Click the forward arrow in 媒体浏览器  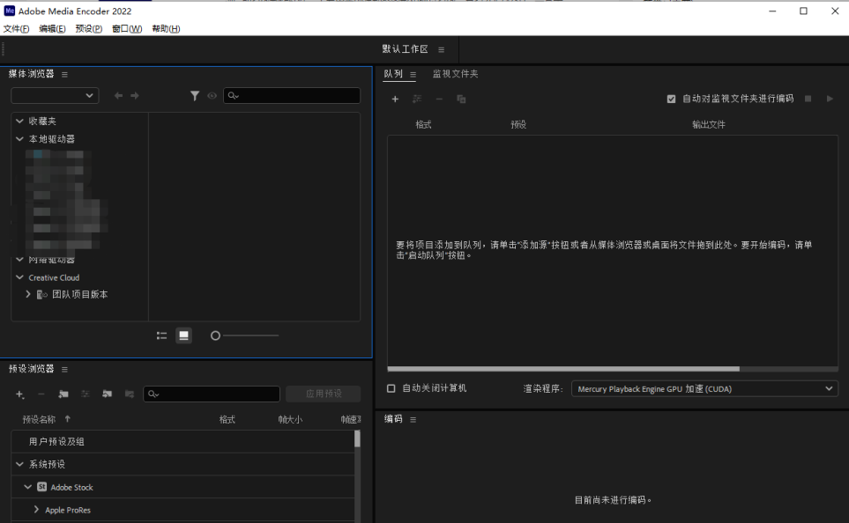tap(135, 96)
